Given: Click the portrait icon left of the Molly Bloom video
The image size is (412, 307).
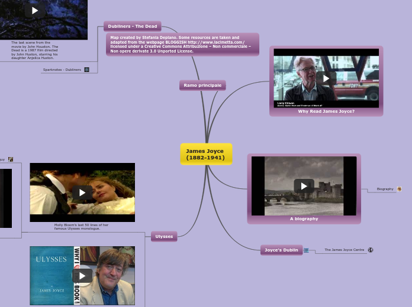Looking at the screenshot, I should (11, 159).
